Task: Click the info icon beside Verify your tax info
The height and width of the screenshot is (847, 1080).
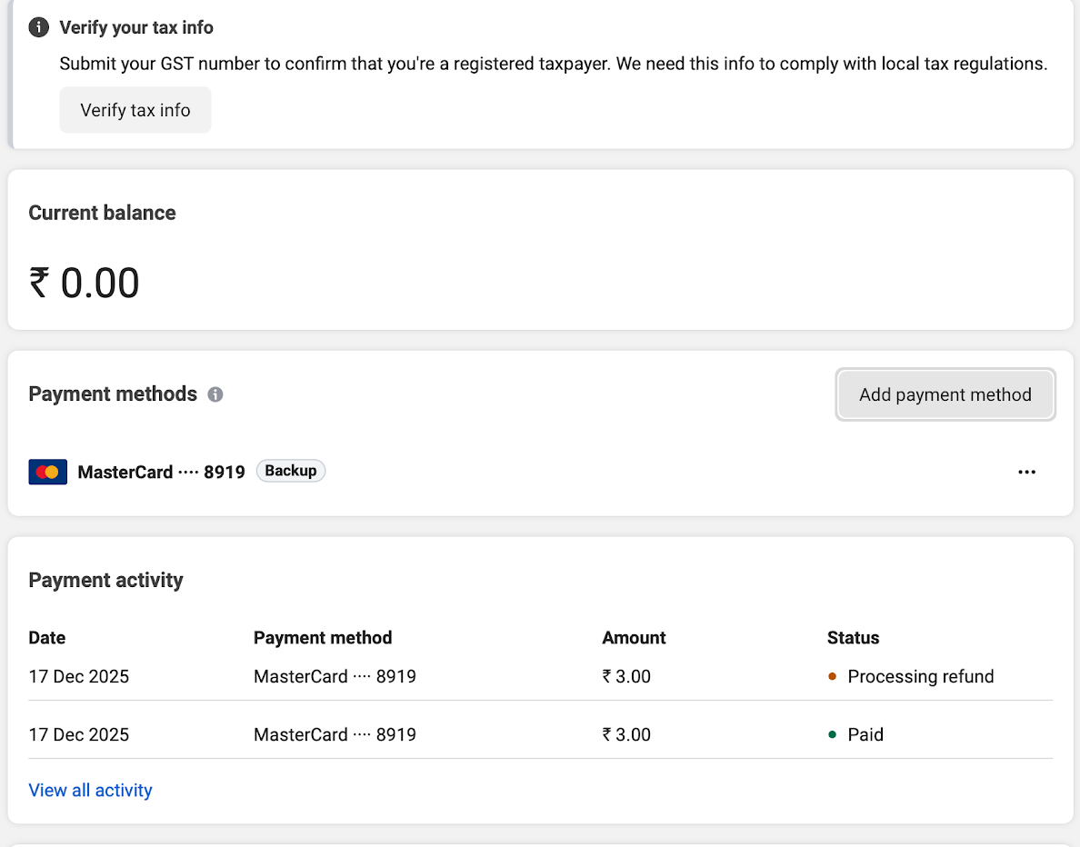Action: (x=39, y=27)
